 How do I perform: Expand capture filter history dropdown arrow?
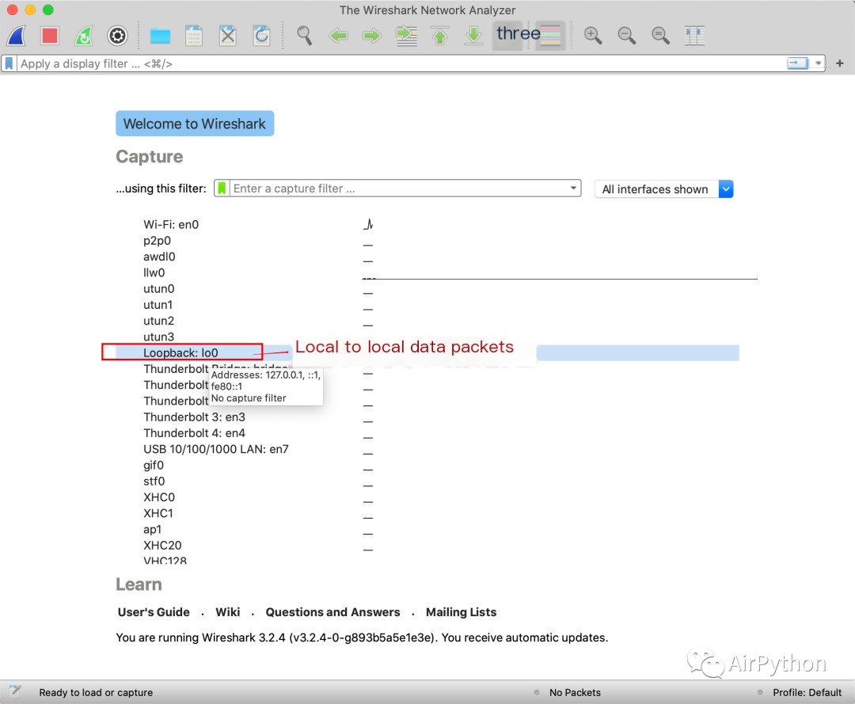click(573, 188)
